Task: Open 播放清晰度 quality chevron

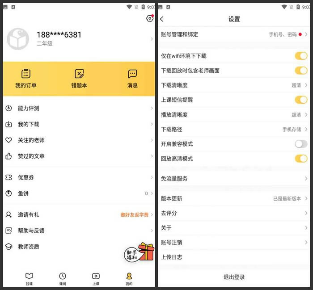Action: pos(306,115)
